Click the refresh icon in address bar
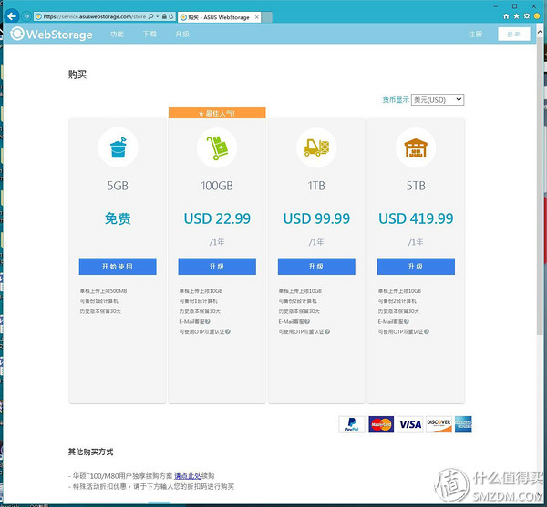547x507 pixels. pos(171,16)
